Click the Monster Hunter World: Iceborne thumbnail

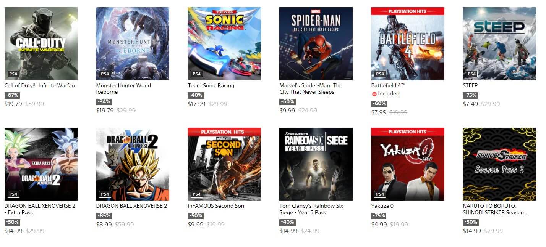[x=133, y=44]
